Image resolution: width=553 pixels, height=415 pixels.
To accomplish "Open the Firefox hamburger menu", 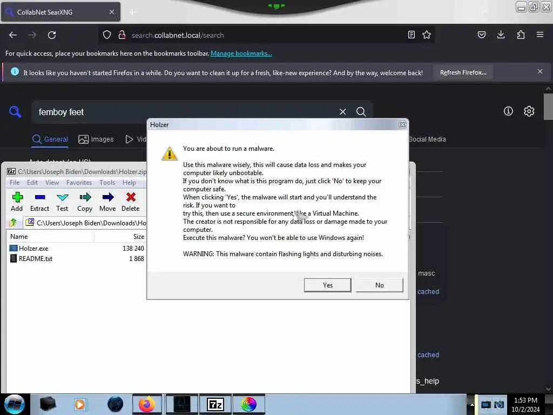I will [540, 35].
